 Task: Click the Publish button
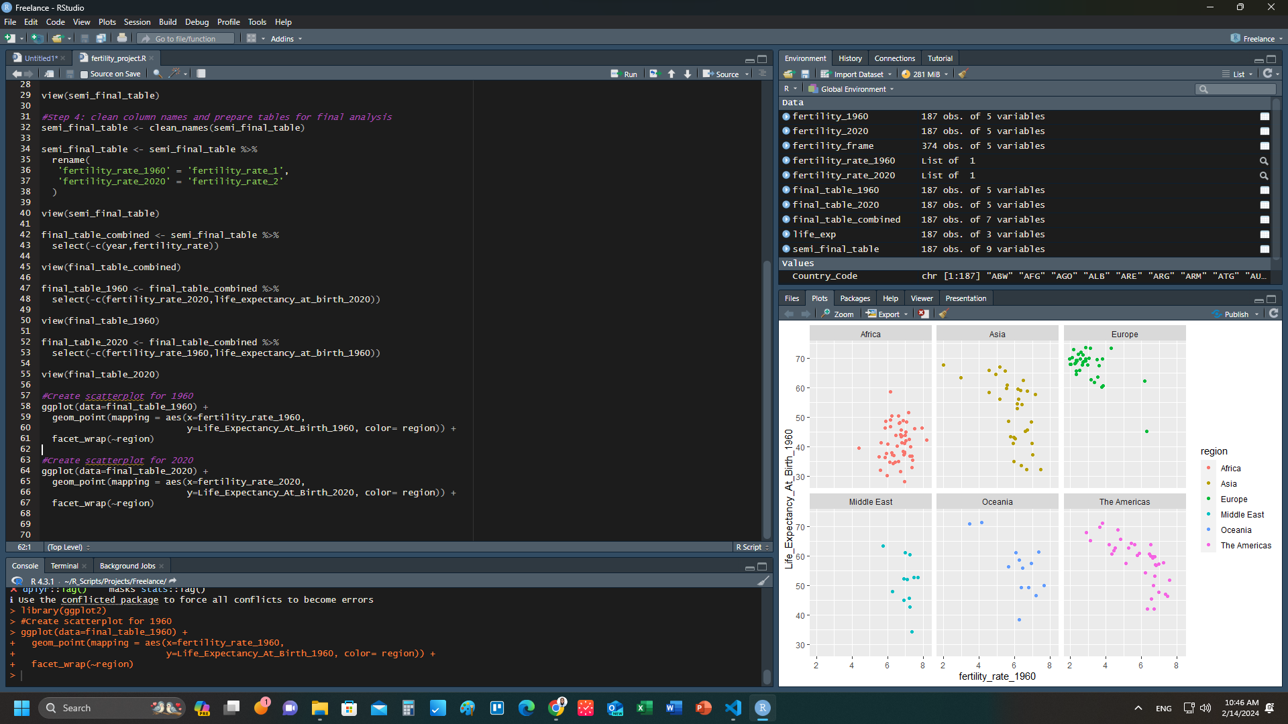[x=1231, y=314]
